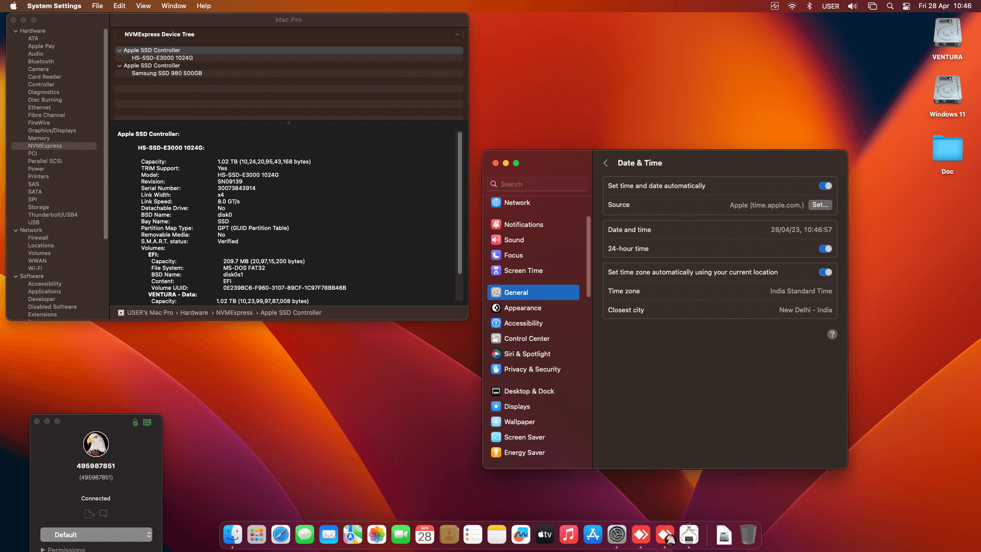The image size is (981, 552).
Task: Open the Default dropdown in AnyDesk window
Action: click(96, 535)
